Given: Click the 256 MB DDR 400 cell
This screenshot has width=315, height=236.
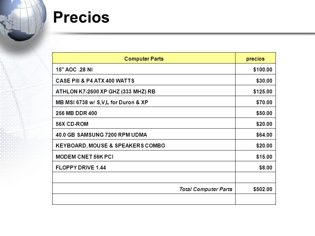Looking at the screenshot, I should coord(144,112).
